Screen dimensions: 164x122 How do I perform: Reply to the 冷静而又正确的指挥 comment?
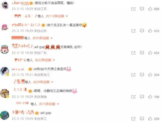(x=142, y=97)
